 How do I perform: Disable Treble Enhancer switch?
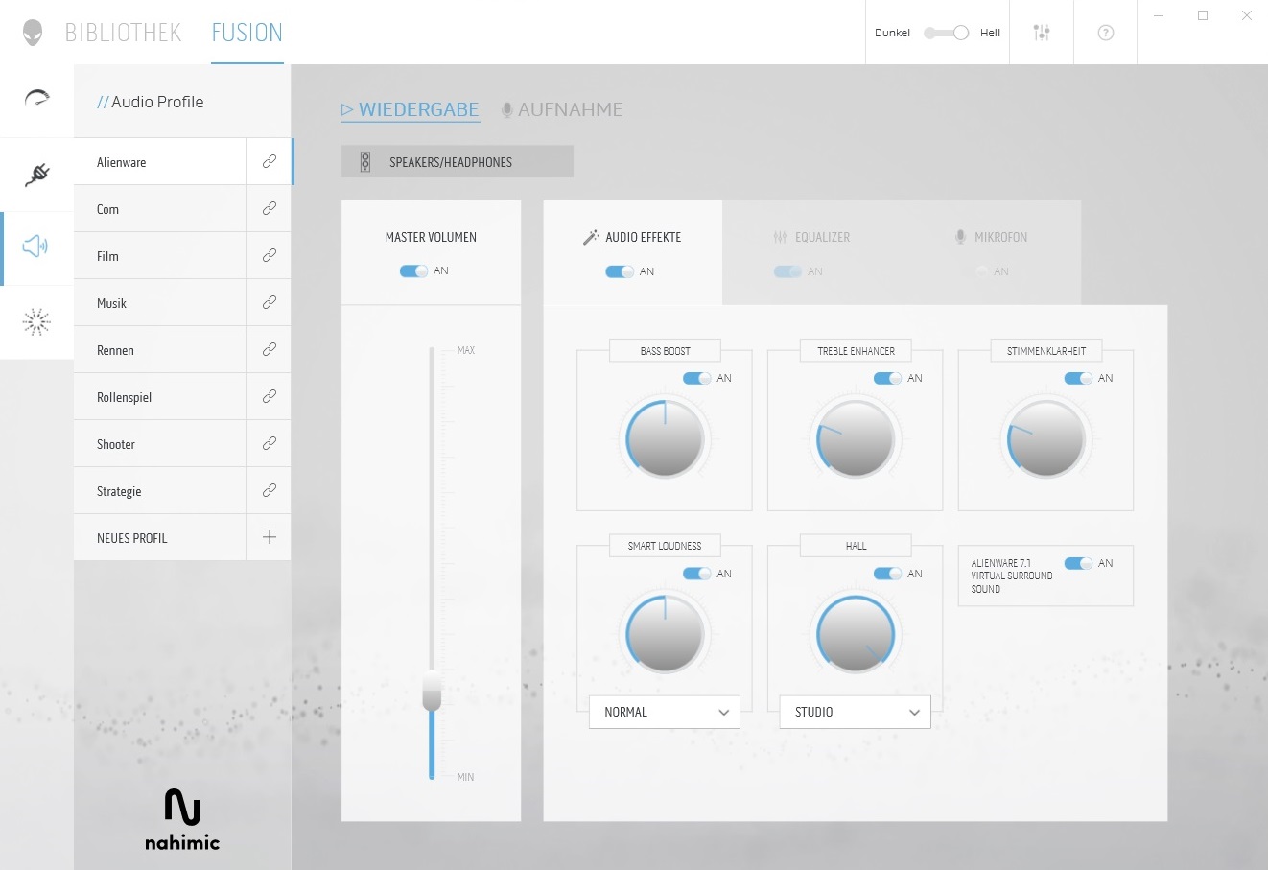(888, 378)
